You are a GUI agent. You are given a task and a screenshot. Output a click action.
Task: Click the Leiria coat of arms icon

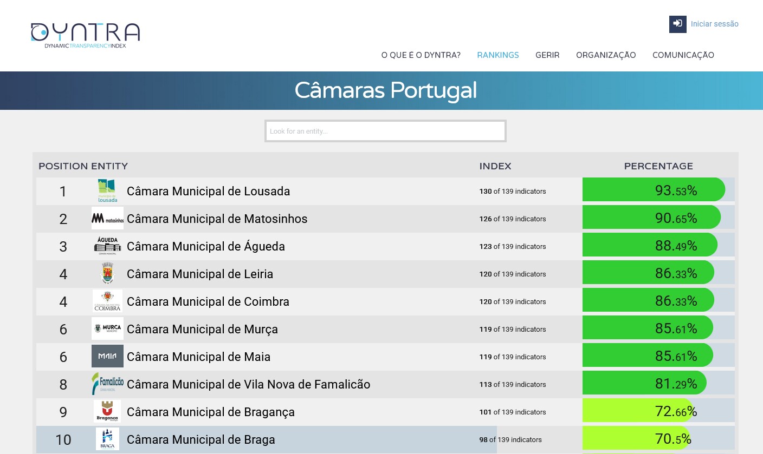tap(107, 274)
